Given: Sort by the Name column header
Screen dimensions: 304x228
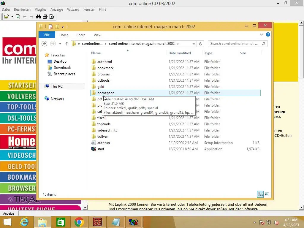Looking at the screenshot, I should (x=96, y=53).
